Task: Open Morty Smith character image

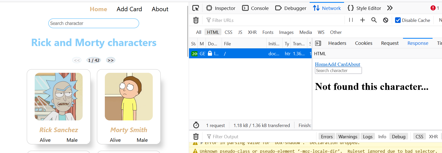Action: tap(129, 97)
